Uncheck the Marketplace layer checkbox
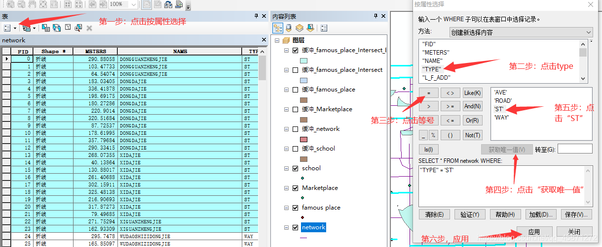Screen dimensions: 602x247 (x=296, y=188)
